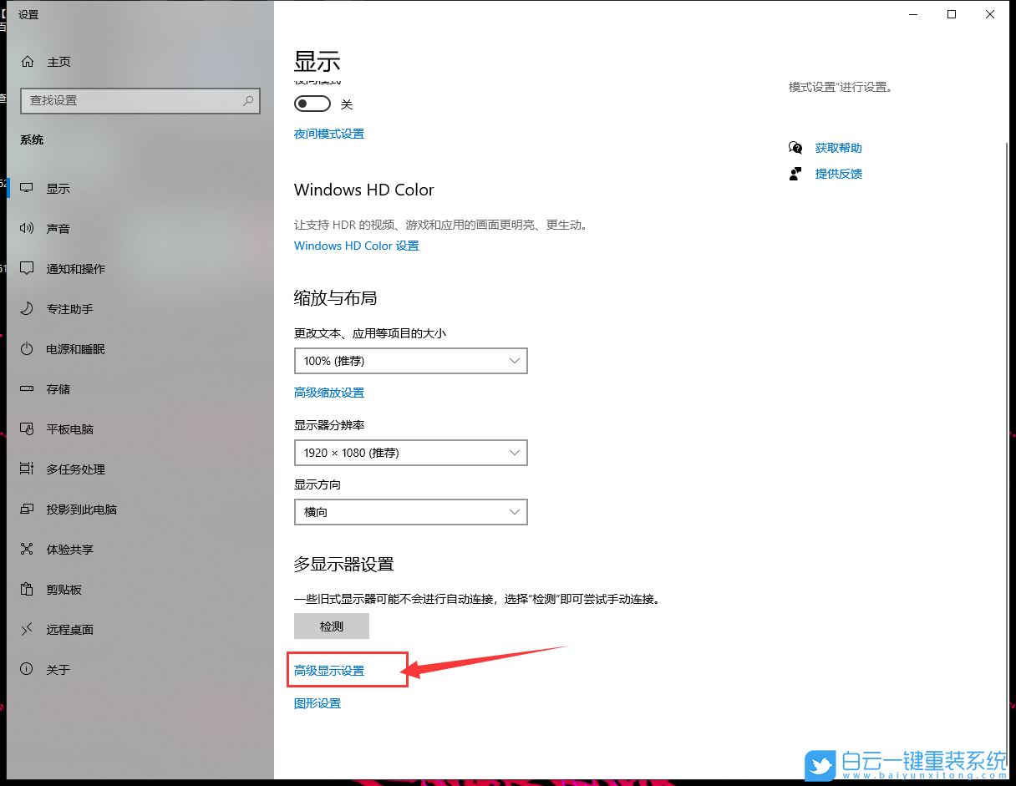Select the 远程桌面 sidebar icon
Image resolution: width=1016 pixels, height=786 pixels.
click(x=71, y=629)
